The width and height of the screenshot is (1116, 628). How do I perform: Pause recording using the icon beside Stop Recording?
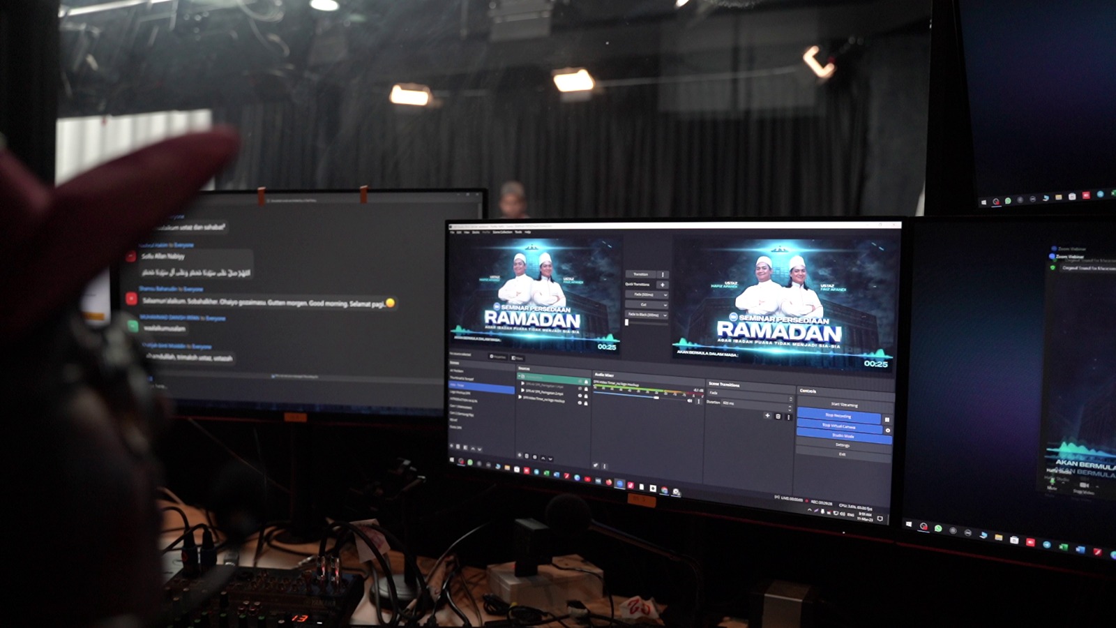pyautogui.click(x=887, y=419)
